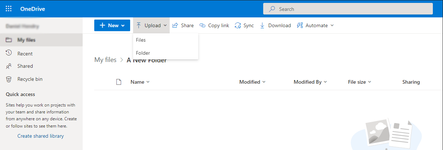443x150 pixels.
Task: Click the search magnifier icon
Action: [272, 9]
